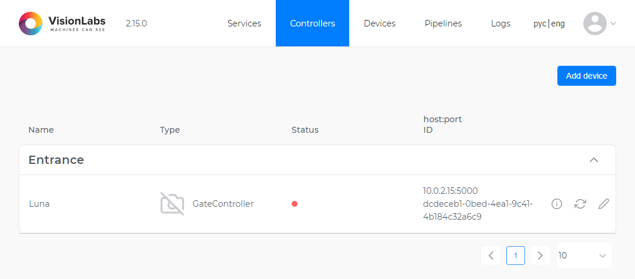
Task: Click the red status indicator dot
Action: tap(295, 204)
